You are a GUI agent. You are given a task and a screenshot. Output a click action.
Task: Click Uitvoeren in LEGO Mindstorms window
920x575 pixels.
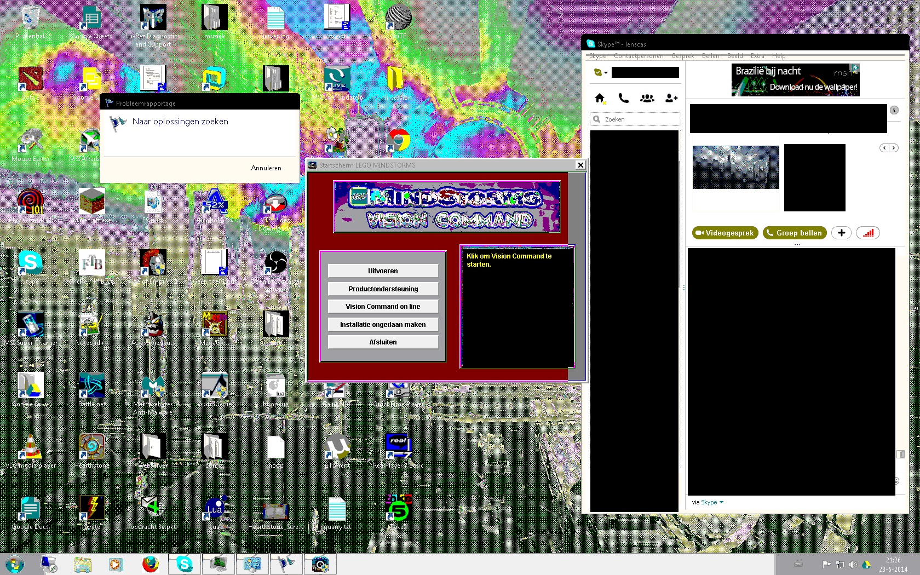point(383,271)
